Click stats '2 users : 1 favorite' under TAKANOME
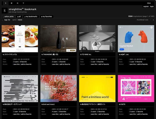Viewport: 156px width, 119px height. tap(59, 62)
